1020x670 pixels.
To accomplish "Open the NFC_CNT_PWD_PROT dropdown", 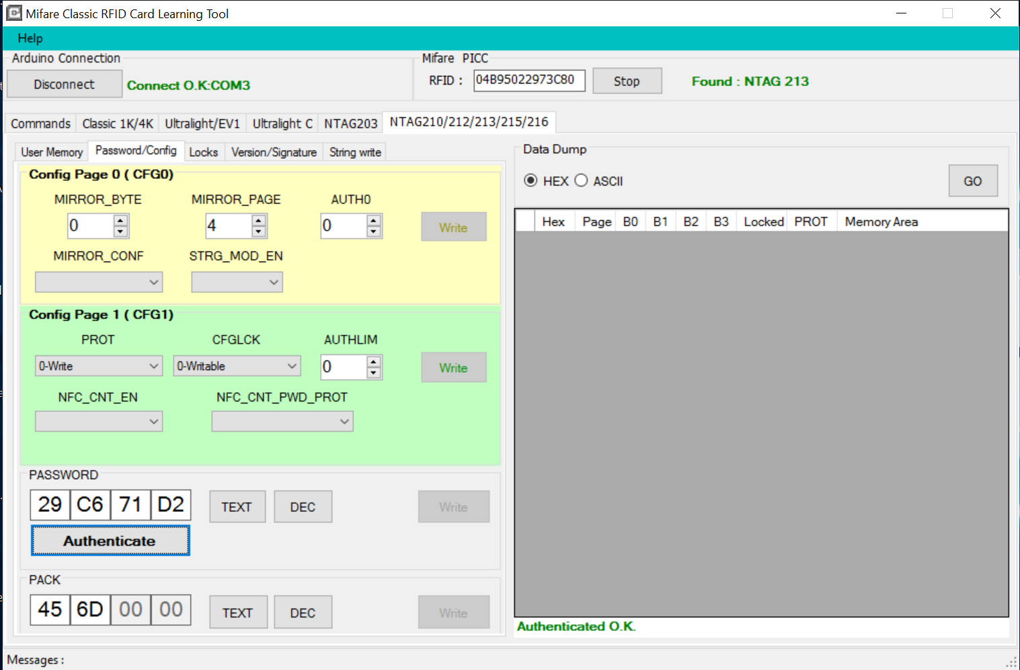I will point(282,422).
